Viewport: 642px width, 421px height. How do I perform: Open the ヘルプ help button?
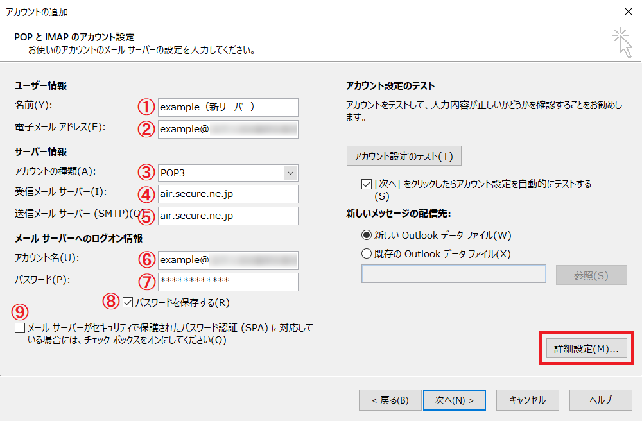pos(601,400)
